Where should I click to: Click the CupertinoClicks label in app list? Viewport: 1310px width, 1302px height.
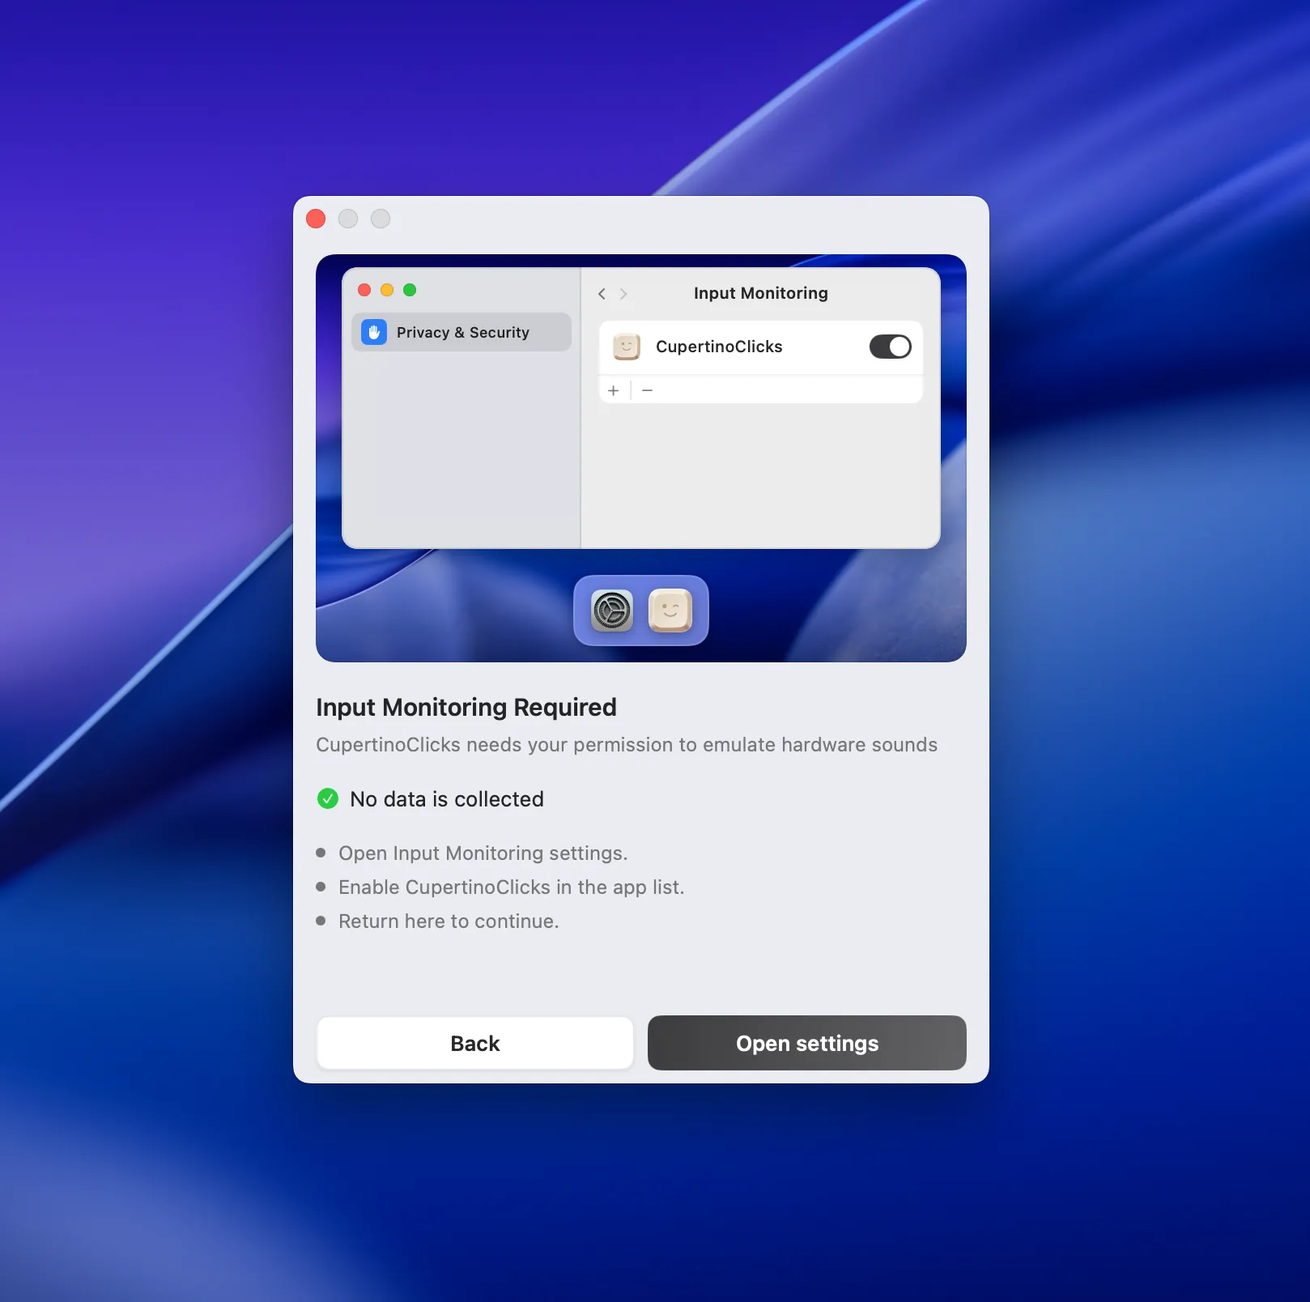tap(719, 347)
